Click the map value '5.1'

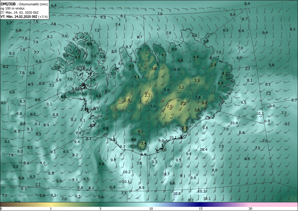coord(84,94)
